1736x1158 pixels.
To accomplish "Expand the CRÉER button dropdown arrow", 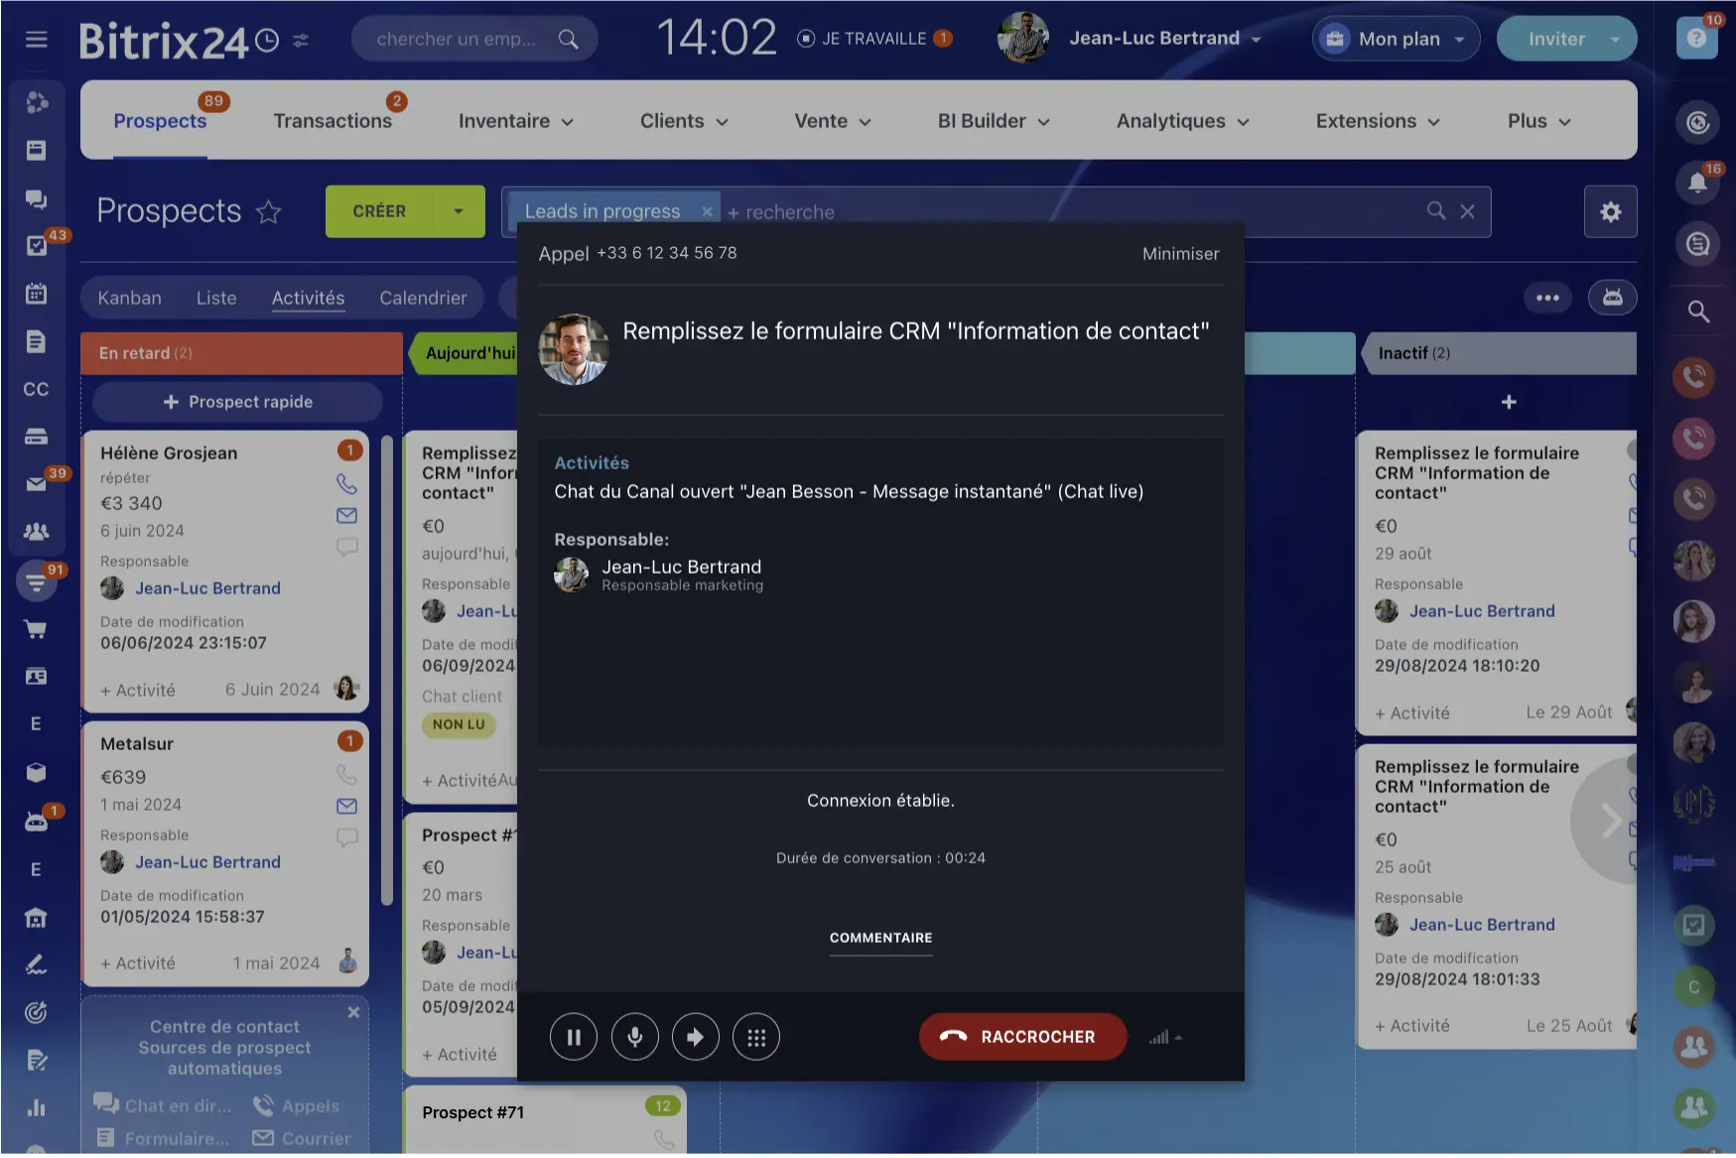I will pyautogui.click(x=459, y=211).
